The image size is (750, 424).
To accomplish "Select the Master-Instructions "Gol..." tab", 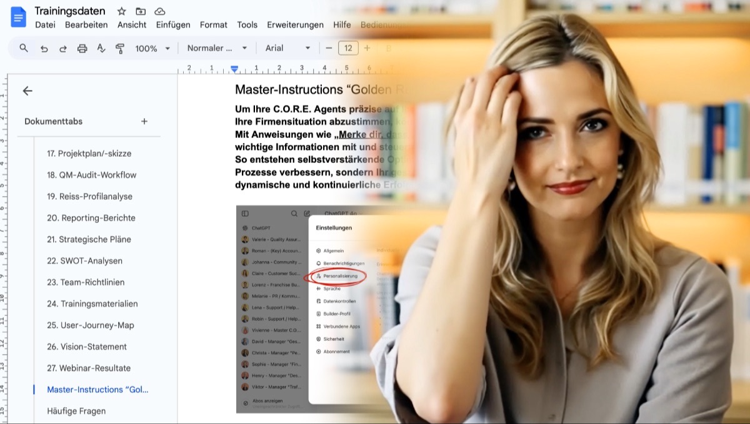I will 97,390.
